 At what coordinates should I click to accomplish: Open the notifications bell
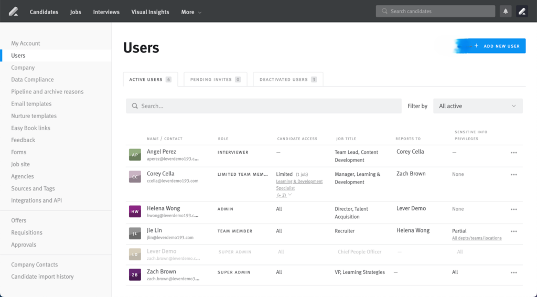tap(506, 12)
